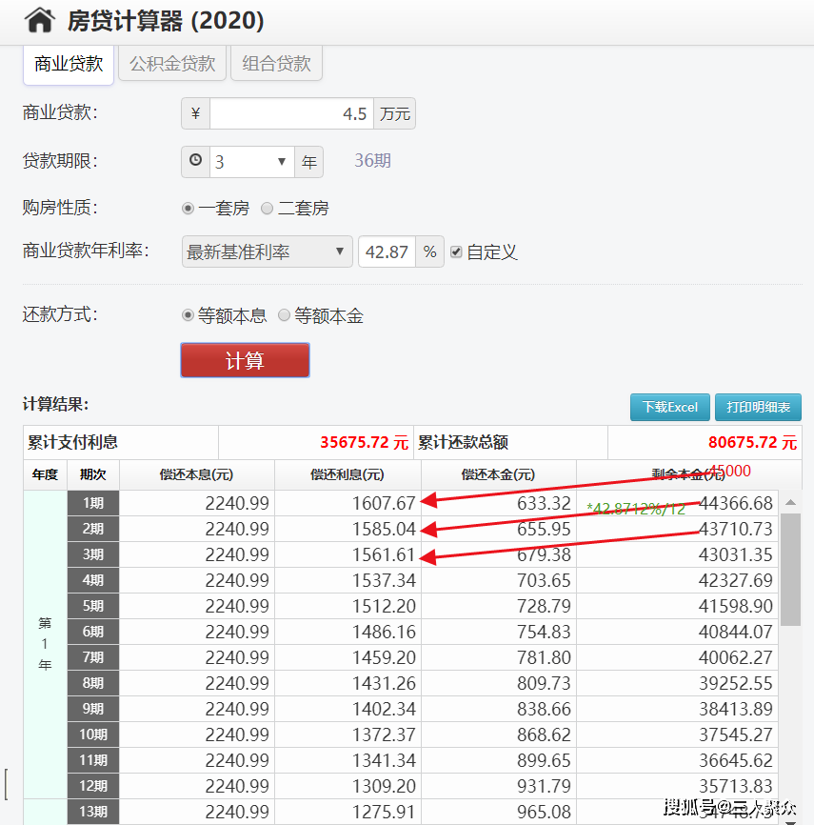Click the 下载Excel button
Screen dimensions: 814x825
[669, 406]
